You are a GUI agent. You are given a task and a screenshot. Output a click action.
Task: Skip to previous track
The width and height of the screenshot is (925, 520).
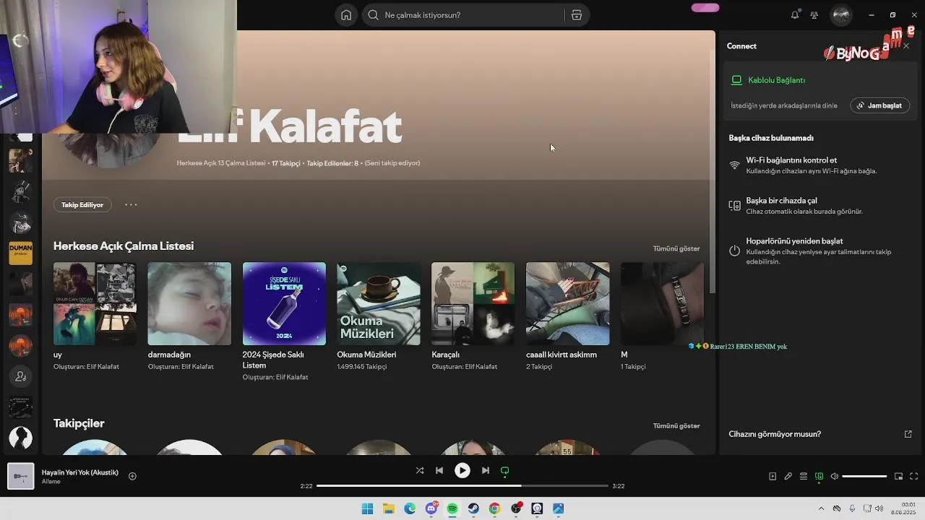click(439, 470)
